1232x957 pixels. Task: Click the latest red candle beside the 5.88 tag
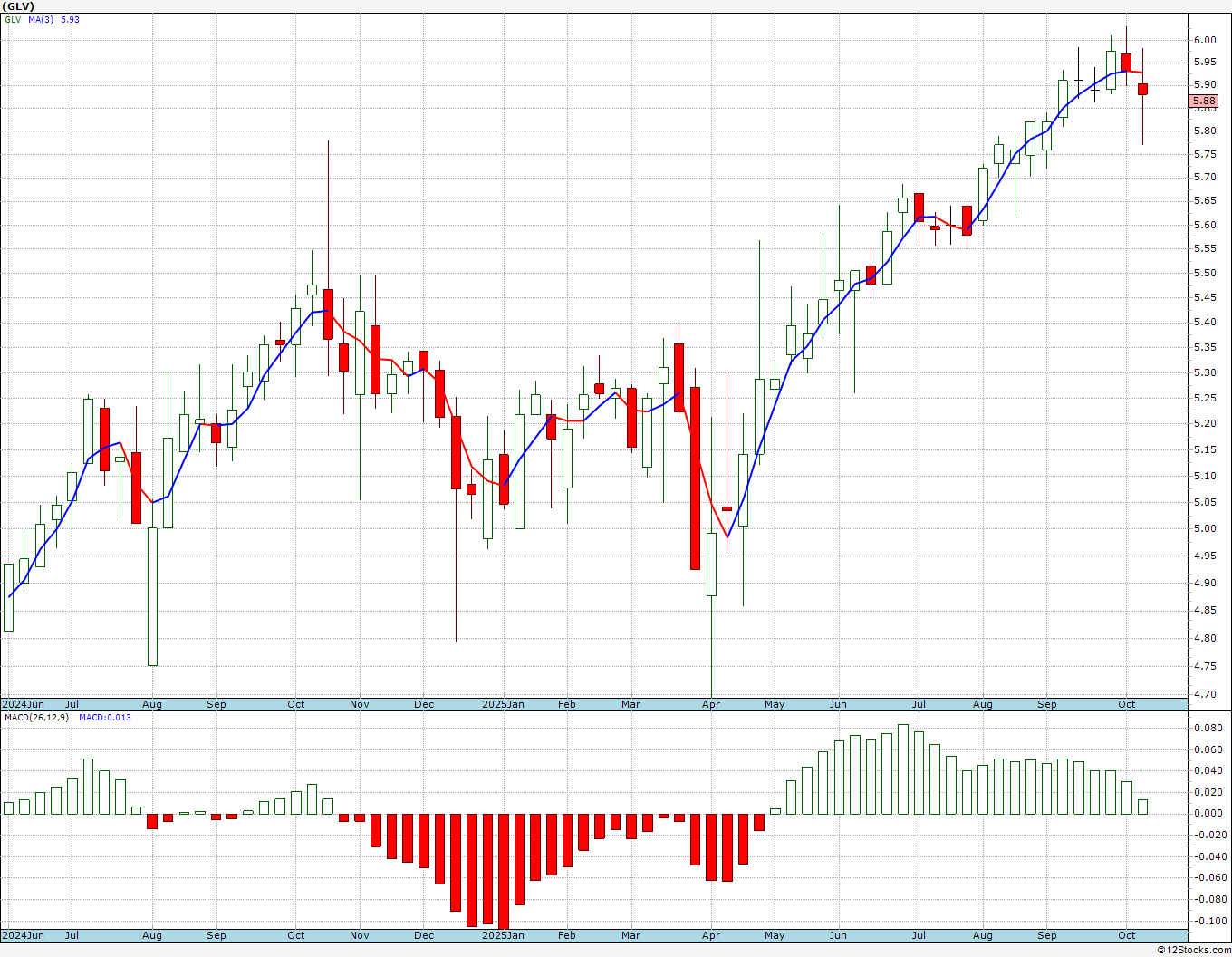[1143, 89]
